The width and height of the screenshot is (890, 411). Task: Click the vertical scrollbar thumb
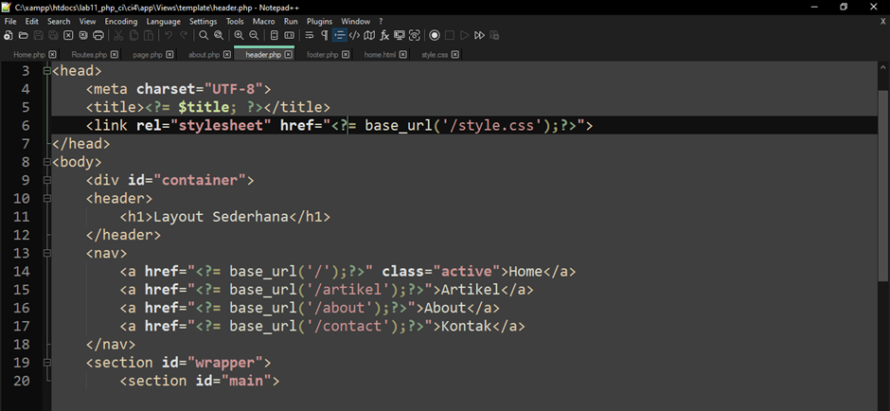click(883, 185)
